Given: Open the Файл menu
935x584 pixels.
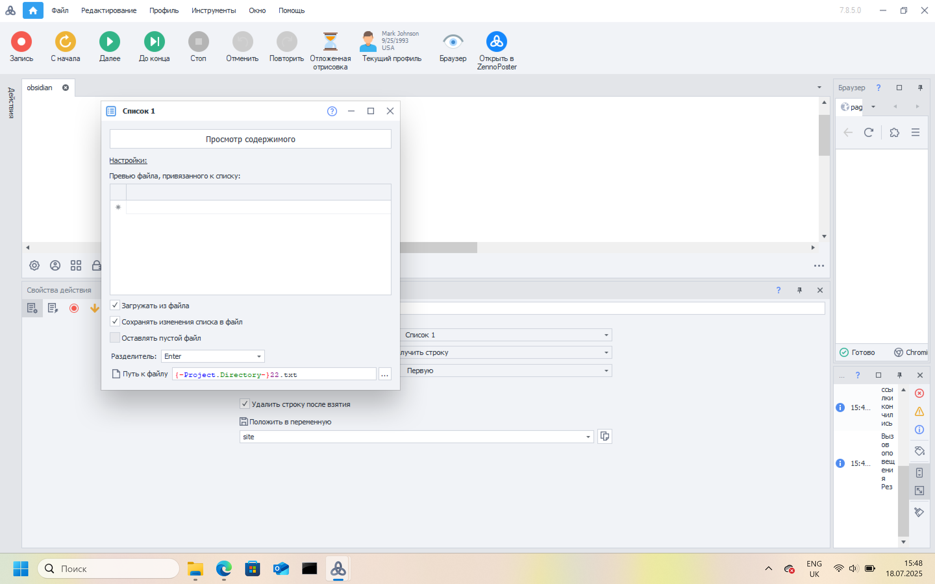Looking at the screenshot, I should [60, 10].
